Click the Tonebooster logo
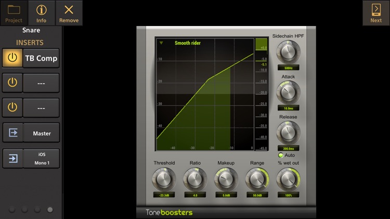 169,213
